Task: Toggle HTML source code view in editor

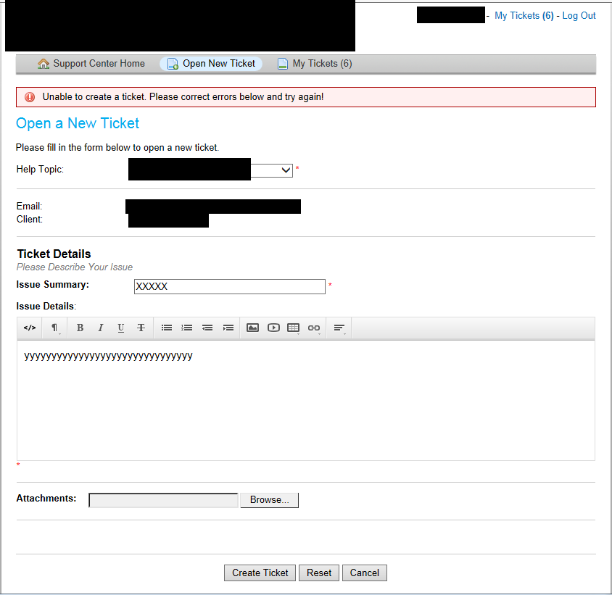Action: (30, 328)
